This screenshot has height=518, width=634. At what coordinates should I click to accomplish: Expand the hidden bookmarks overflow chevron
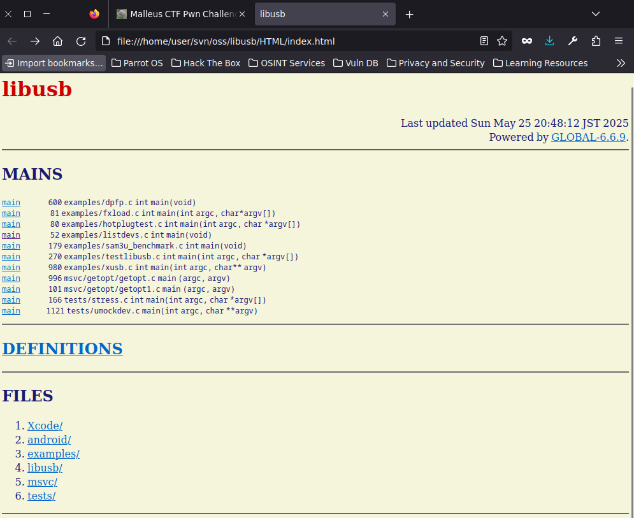click(621, 62)
